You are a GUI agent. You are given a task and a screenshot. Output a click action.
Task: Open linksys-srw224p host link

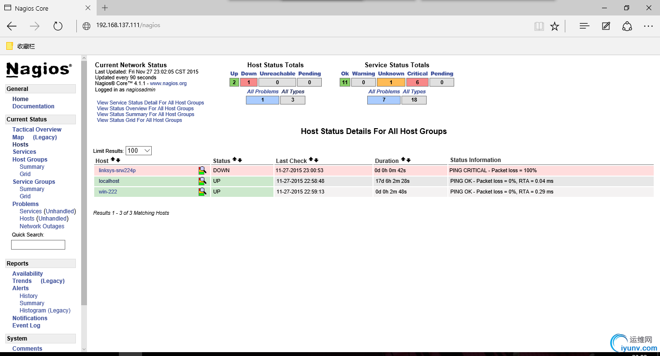(x=117, y=170)
